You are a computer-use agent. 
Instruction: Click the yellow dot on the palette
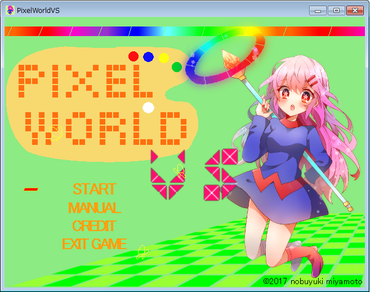[164, 58]
